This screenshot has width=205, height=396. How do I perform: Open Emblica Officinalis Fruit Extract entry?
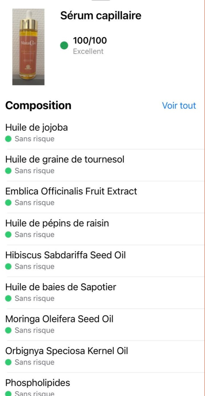click(71, 191)
